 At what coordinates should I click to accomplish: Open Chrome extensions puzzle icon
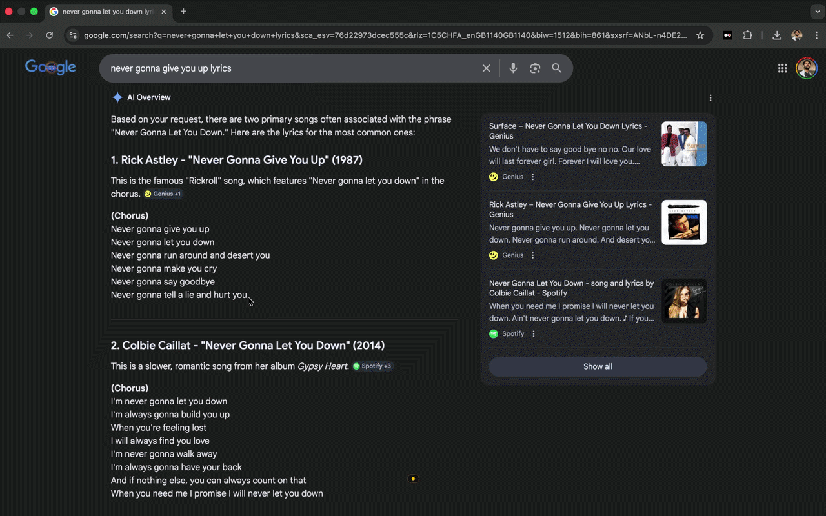coord(748,35)
